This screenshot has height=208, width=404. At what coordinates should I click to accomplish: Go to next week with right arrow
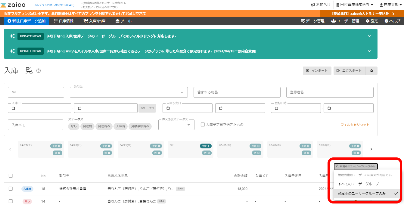[x=371, y=149]
